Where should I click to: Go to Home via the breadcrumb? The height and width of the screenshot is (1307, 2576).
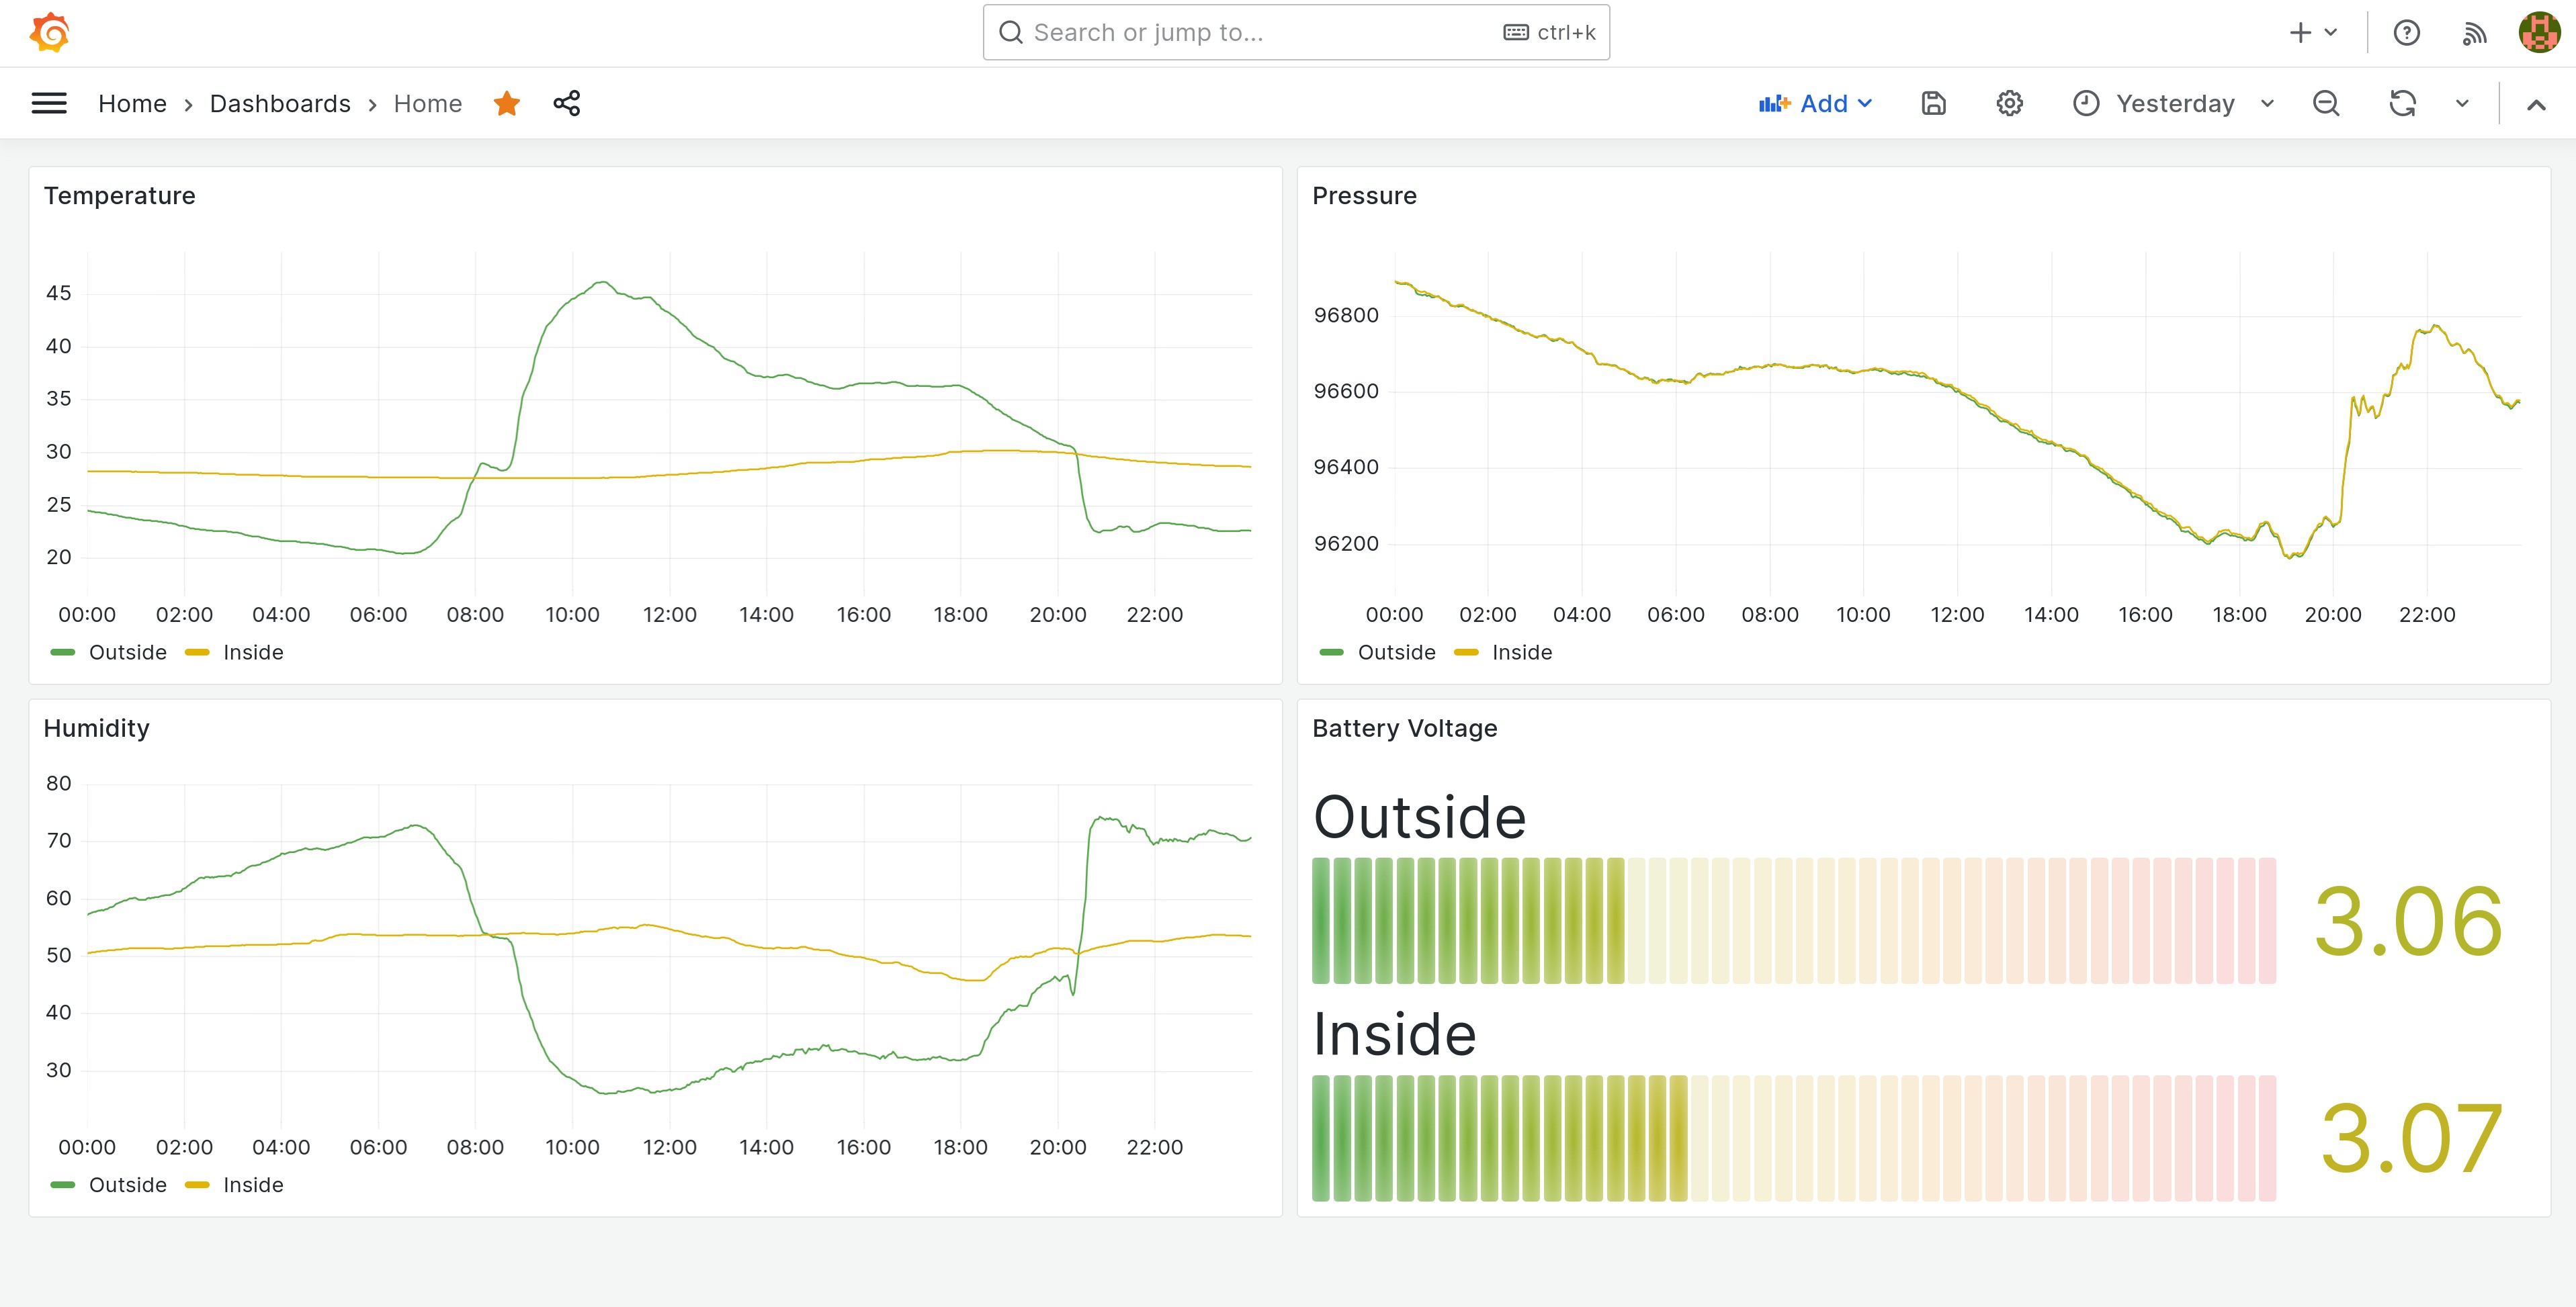(x=133, y=103)
